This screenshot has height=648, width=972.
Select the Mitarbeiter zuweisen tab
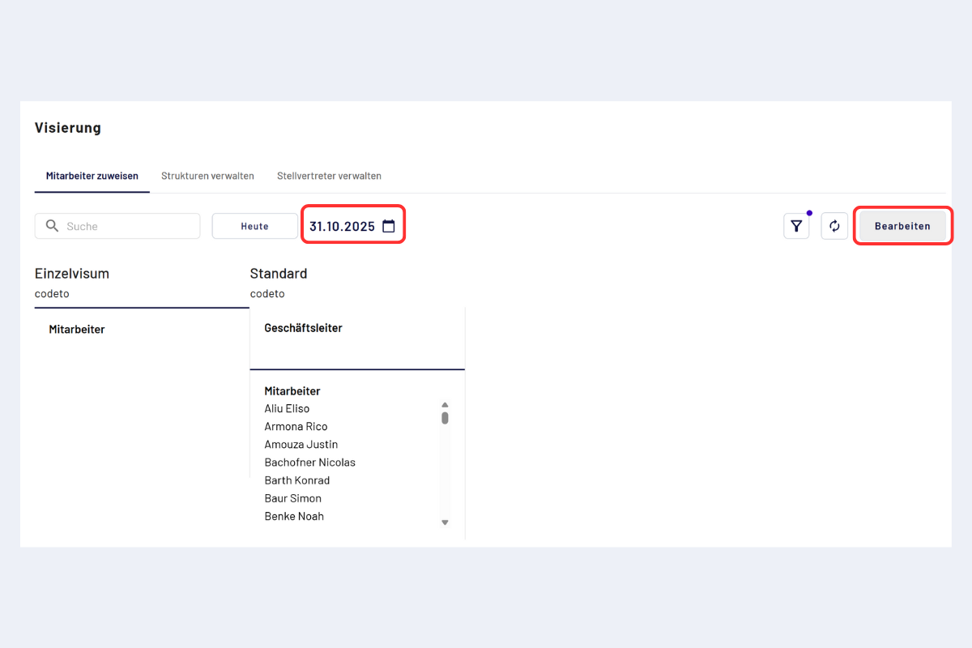pyautogui.click(x=92, y=176)
